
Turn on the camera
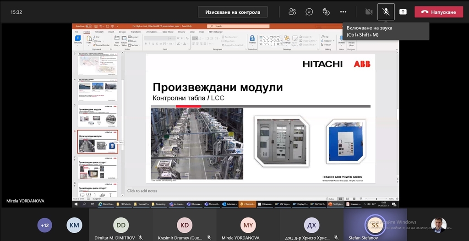click(369, 12)
